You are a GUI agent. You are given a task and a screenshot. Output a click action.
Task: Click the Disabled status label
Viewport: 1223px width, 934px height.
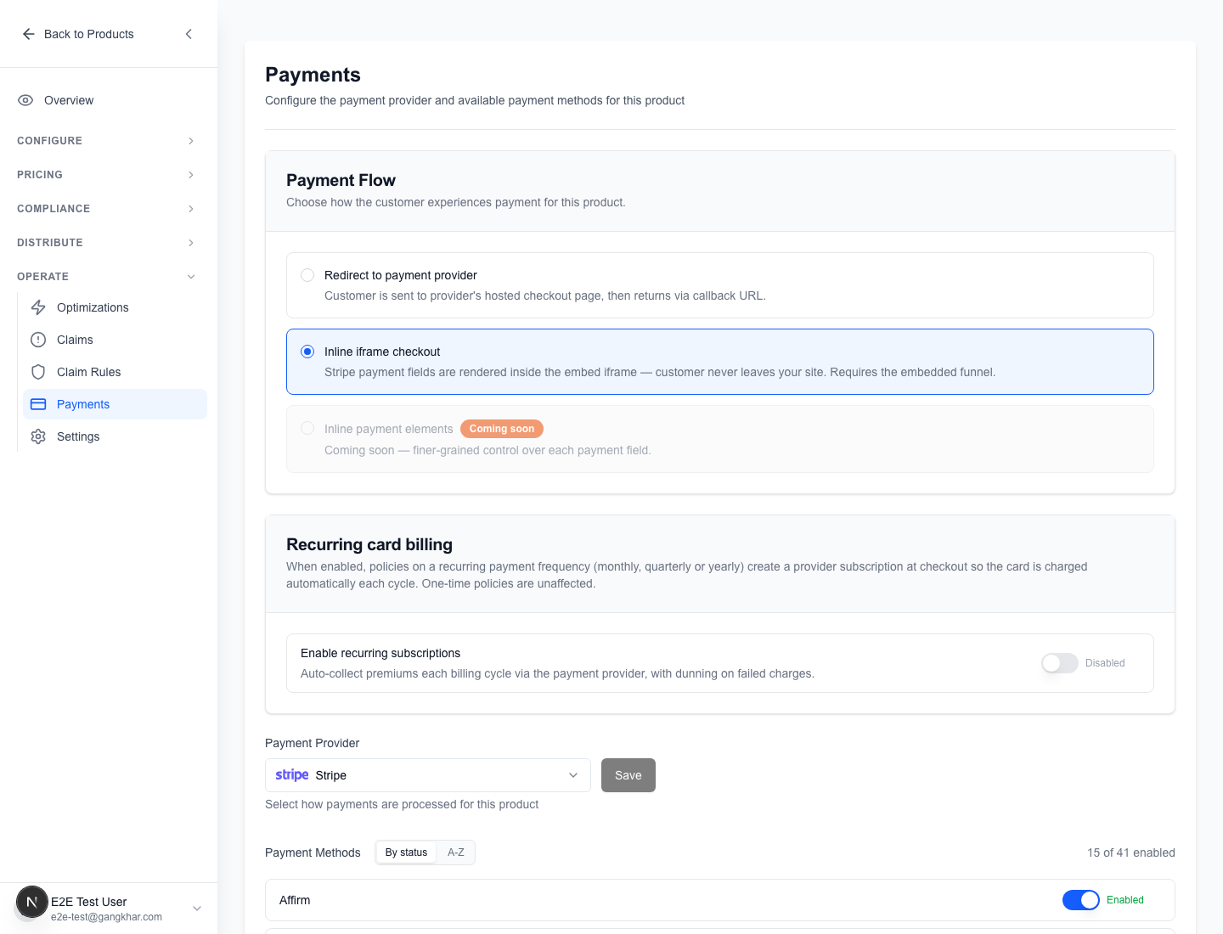point(1105,663)
